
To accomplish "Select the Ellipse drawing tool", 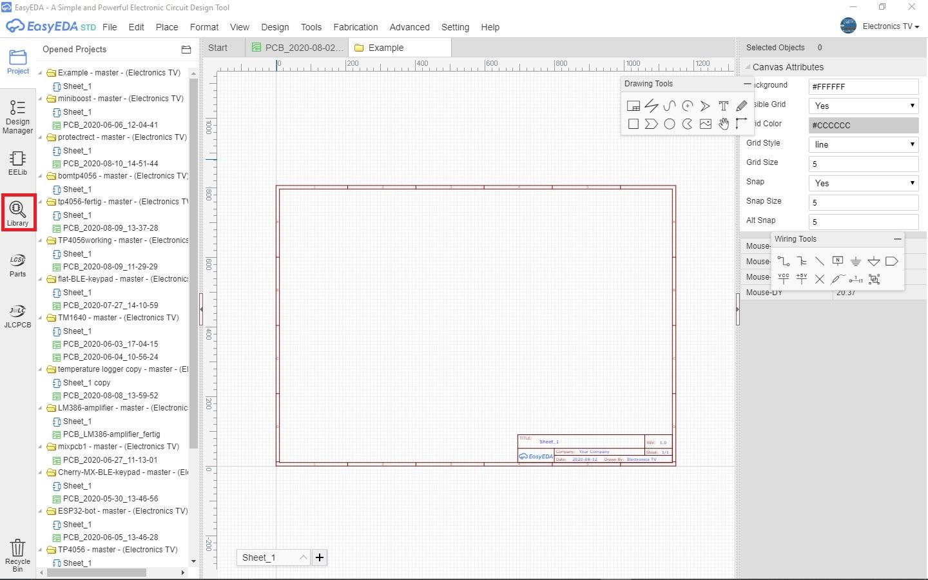I will click(x=670, y=124).
